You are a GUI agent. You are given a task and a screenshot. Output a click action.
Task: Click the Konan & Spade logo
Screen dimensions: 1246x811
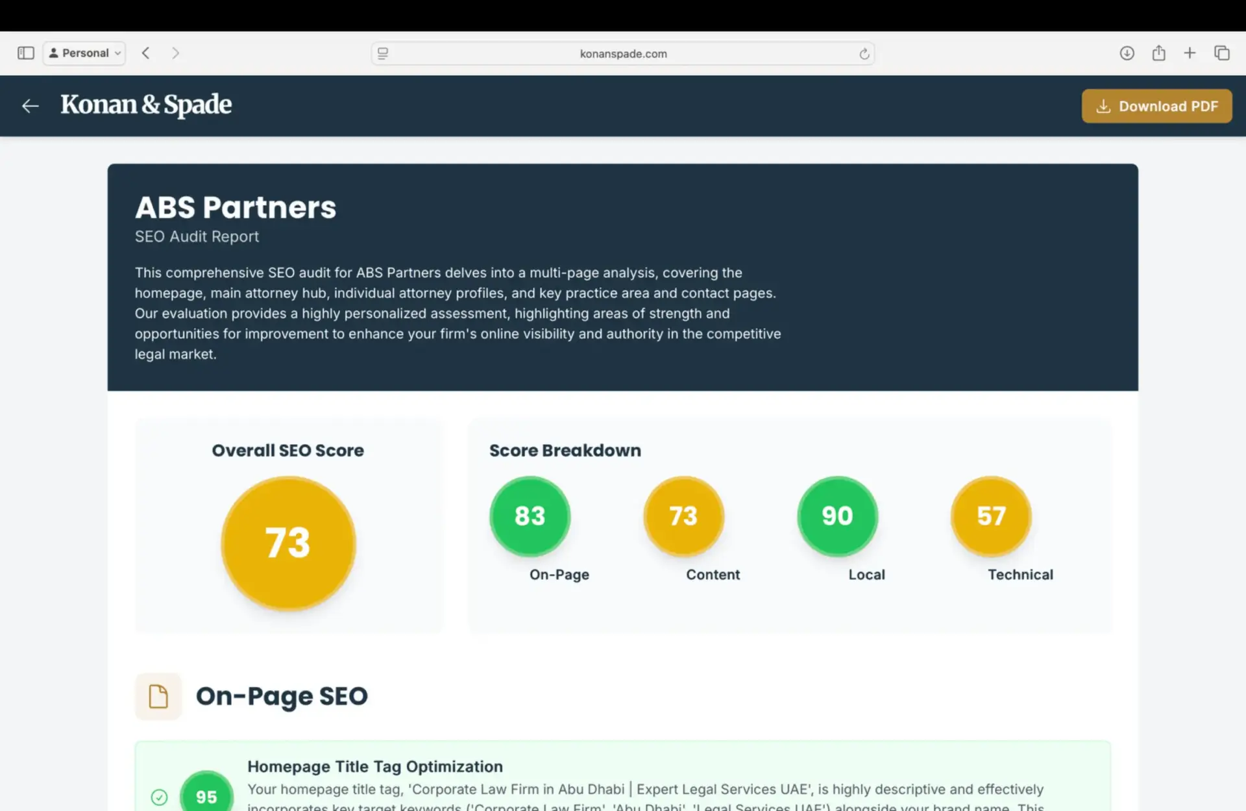point(146,105)
